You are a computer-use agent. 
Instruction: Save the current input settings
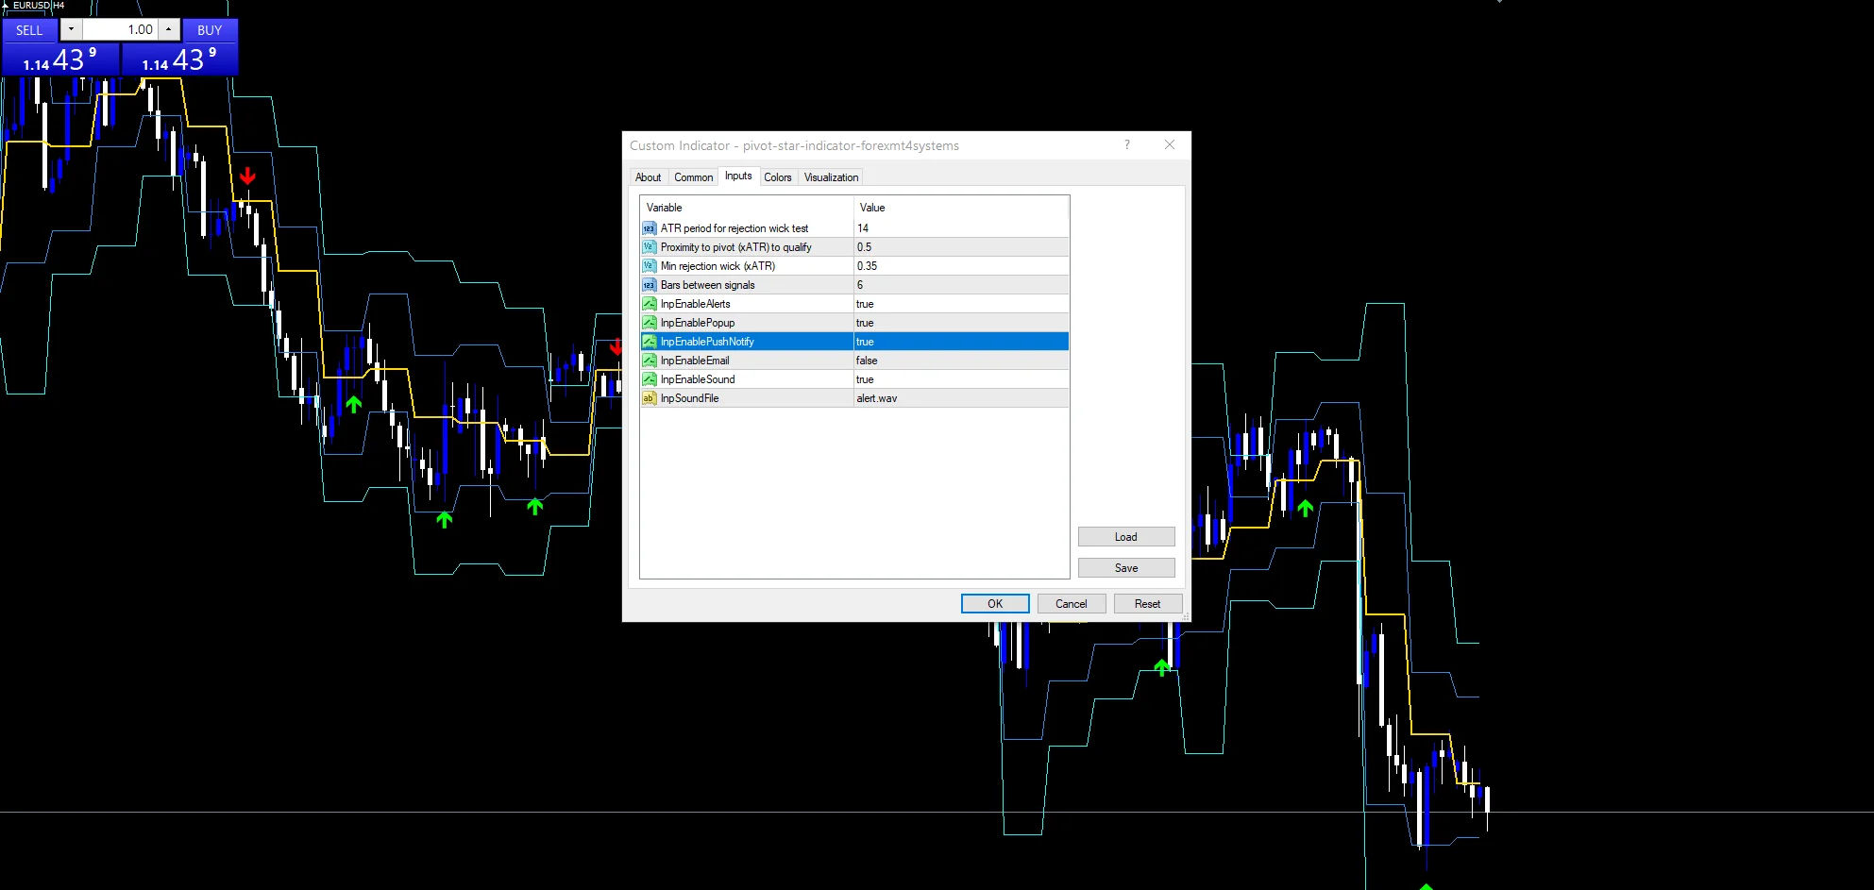1126,568
